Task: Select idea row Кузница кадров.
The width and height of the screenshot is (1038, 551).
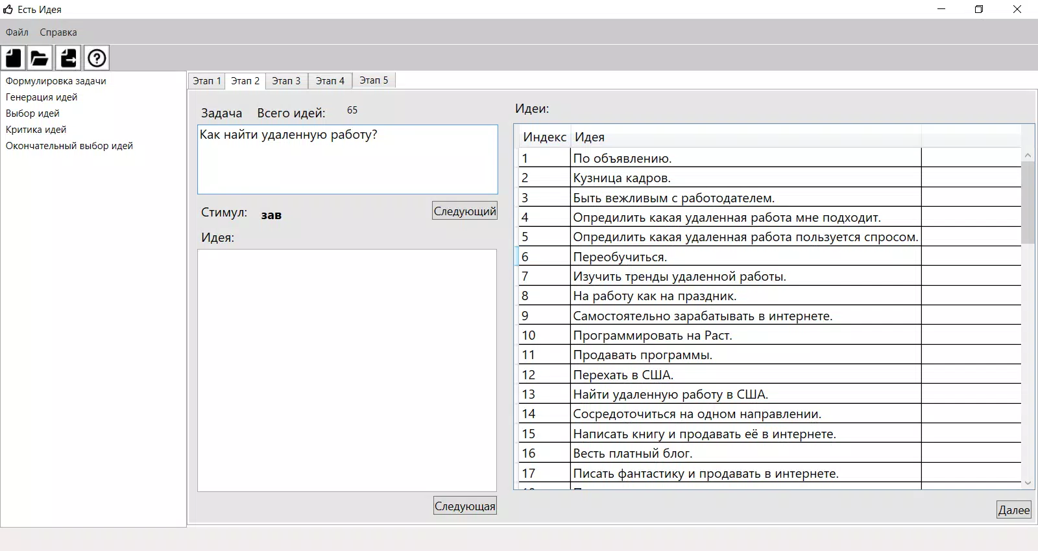Action: tap(769, 178)
